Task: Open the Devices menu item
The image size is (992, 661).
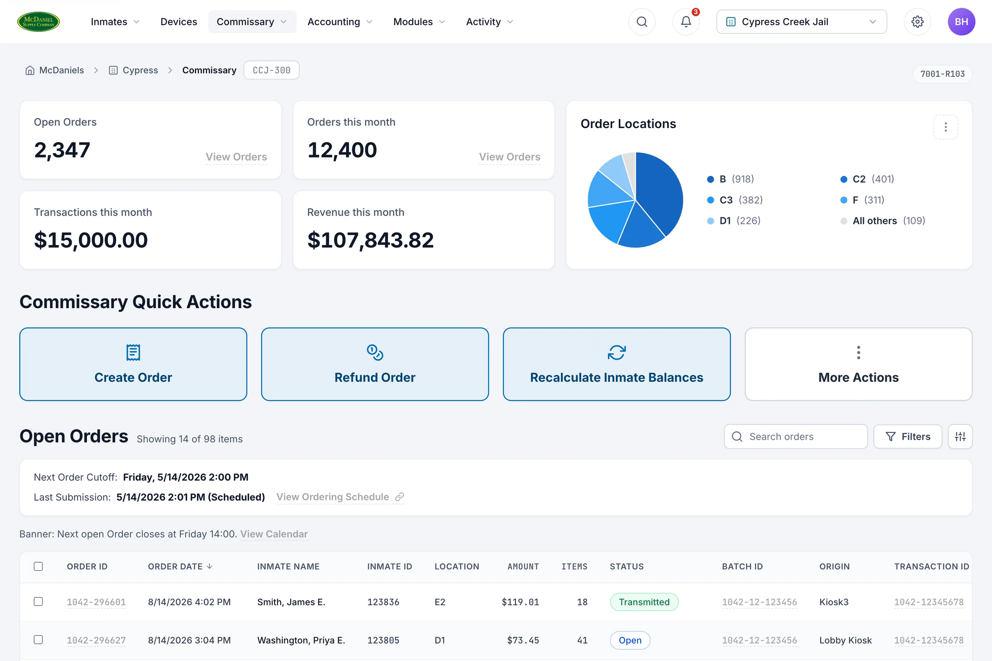Action: pyautogui.click(x=179, y=21)
